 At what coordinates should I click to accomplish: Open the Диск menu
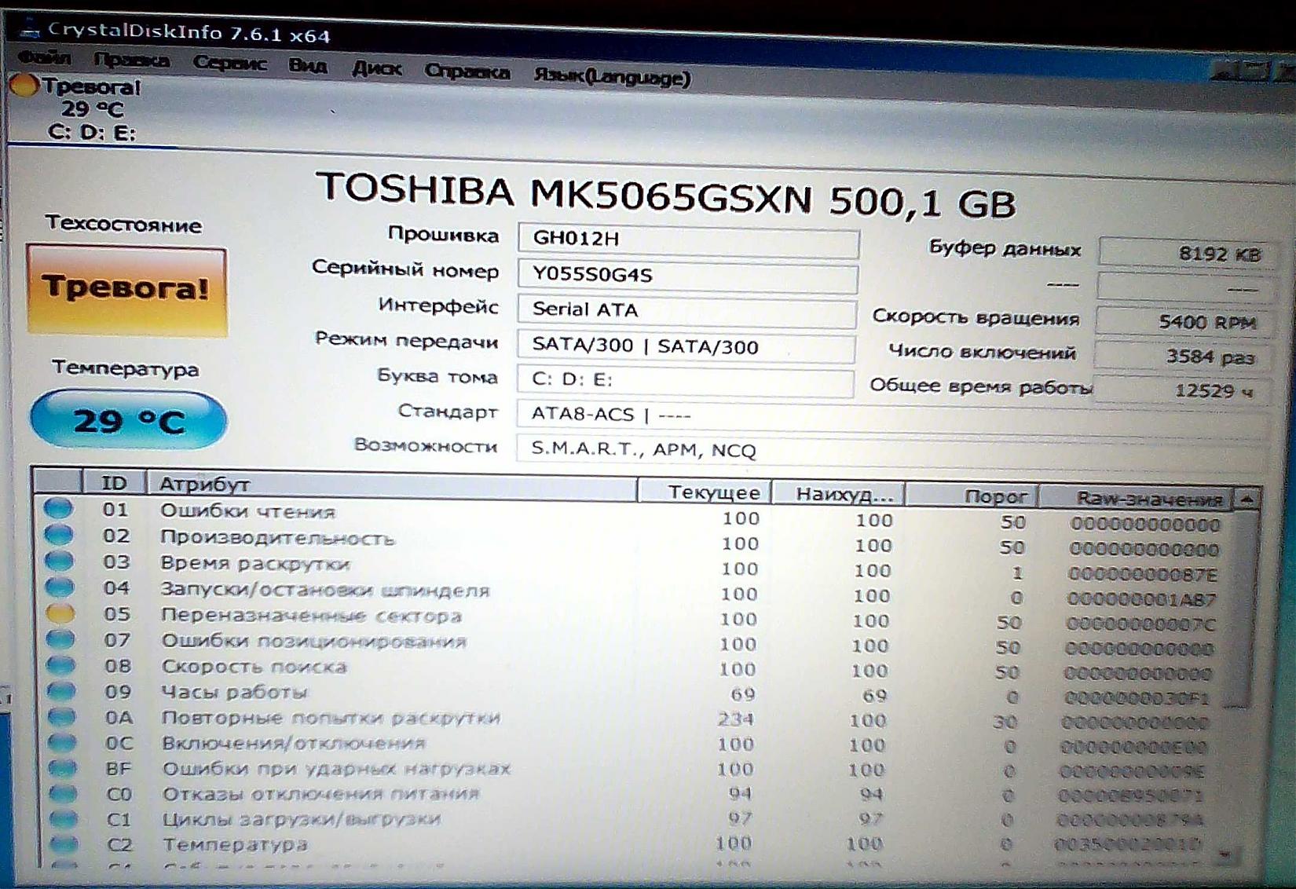(x=376, y=68)
